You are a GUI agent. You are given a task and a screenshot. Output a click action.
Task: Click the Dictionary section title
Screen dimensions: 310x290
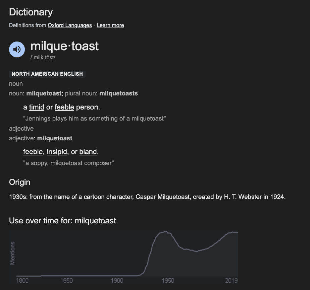coord(31,12)
